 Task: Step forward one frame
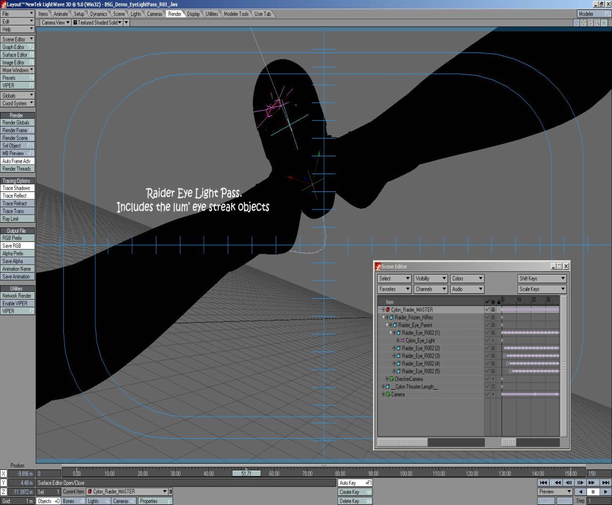pos(580,483)
